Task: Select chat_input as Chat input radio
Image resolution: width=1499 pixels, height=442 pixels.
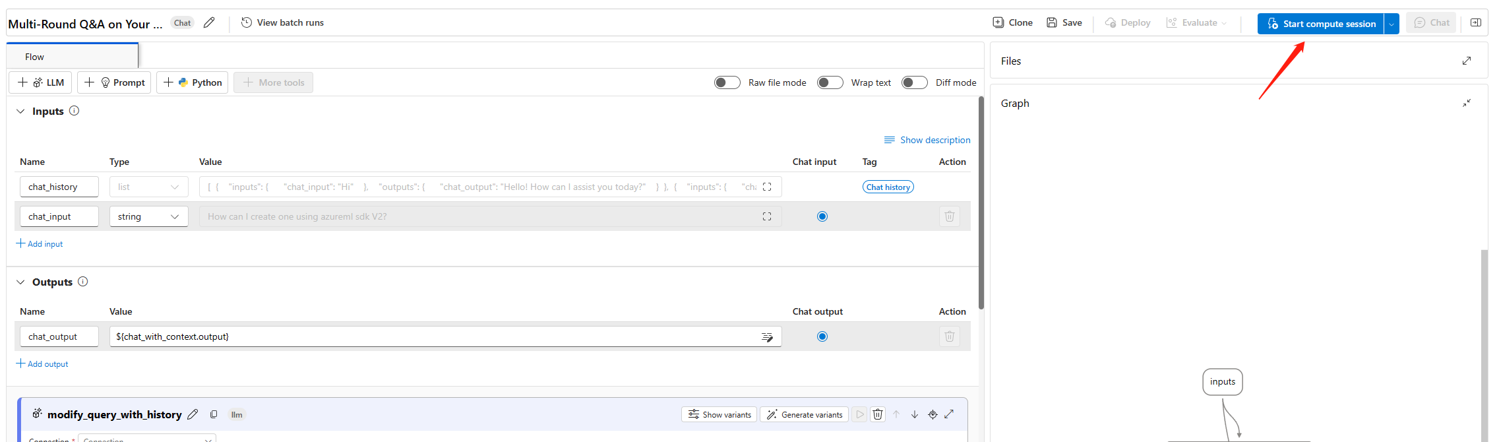Action: pos(822,216)
